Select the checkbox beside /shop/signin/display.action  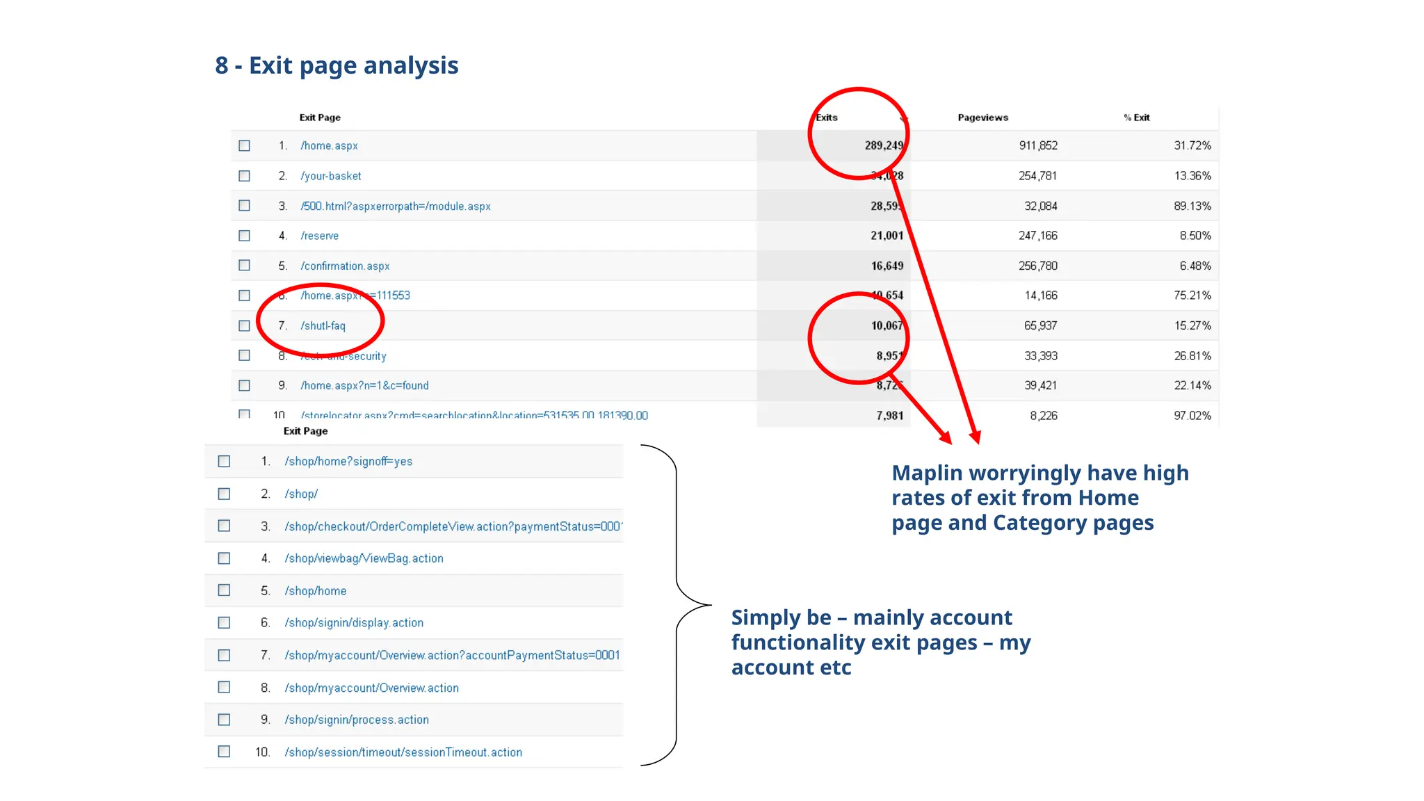[x=224, y=622]
